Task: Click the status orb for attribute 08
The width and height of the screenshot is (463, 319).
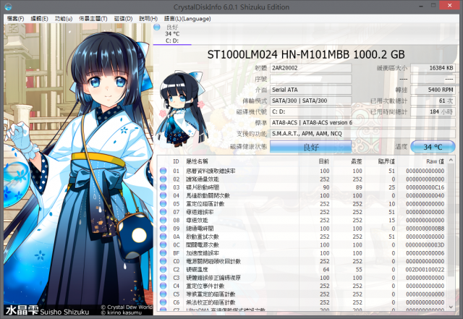Action: pyautogui.click(x=163, y=220)
